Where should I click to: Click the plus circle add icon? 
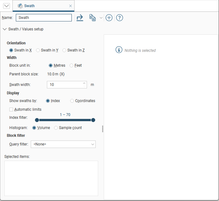point(109,18)
